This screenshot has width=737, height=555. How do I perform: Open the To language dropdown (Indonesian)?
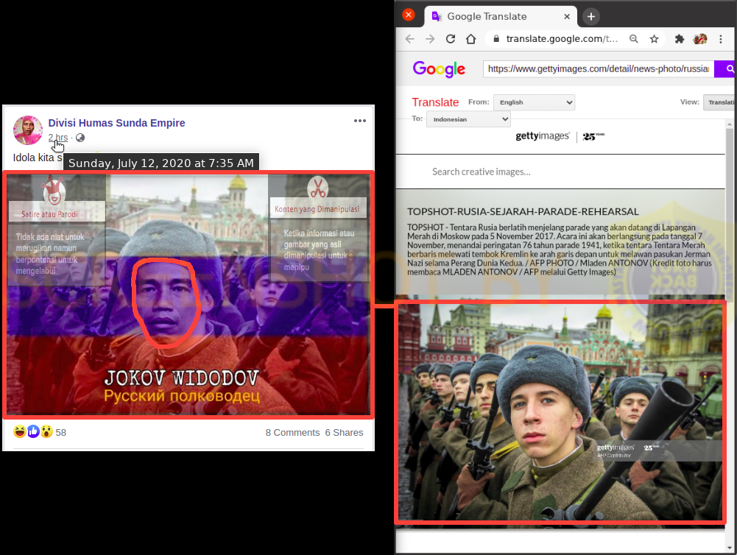[468, 119]
